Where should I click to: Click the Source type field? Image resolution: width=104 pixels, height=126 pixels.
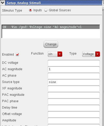tap(74, 82)
